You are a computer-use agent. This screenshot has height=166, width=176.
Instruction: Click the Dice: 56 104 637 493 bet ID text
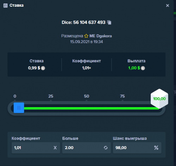(83, 22)
